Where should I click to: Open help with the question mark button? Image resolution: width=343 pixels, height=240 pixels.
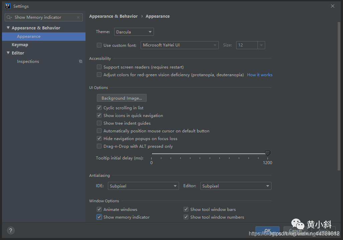(x=11, y=230)
